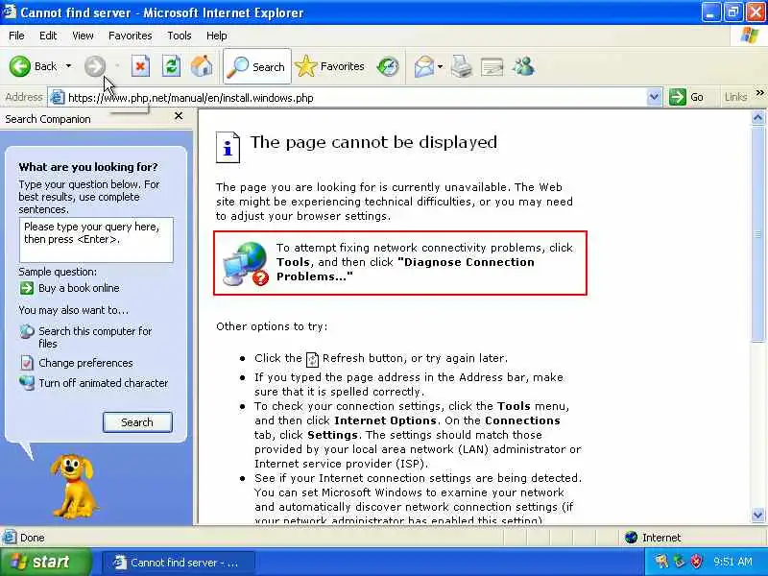Screen dimensions: 768x576
Task: Click the vertical scrollbar thumb
Action: [x=757, y=233]
